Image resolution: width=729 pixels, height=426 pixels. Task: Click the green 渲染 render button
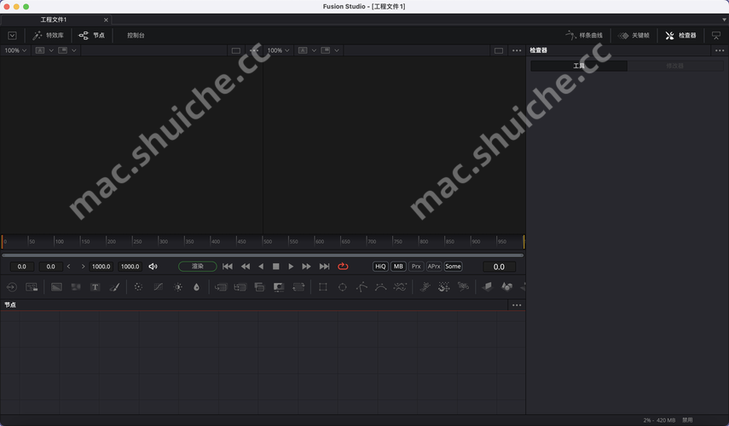coord(197,267)
